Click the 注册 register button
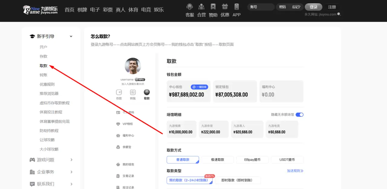The height and width of the screenshot is (189, 387). point(332,7)
